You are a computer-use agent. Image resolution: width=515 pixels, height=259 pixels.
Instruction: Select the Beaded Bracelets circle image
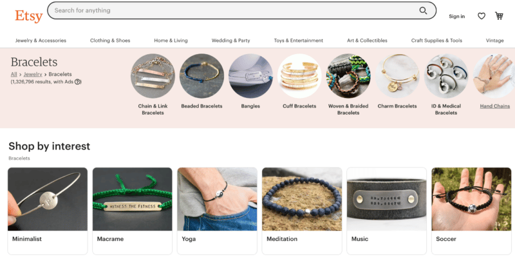tap(201, 76)
